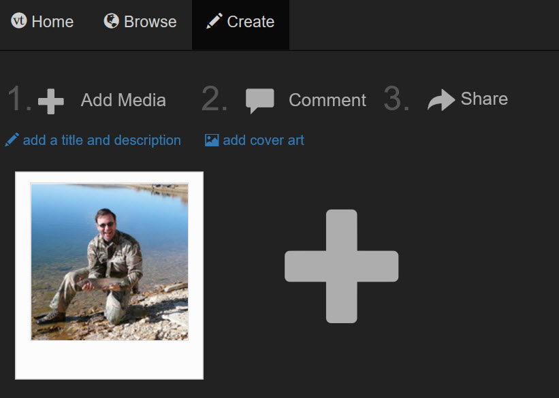Switch to the Browse tab
Screen dimensions: 559x398
tap(150, 22)
